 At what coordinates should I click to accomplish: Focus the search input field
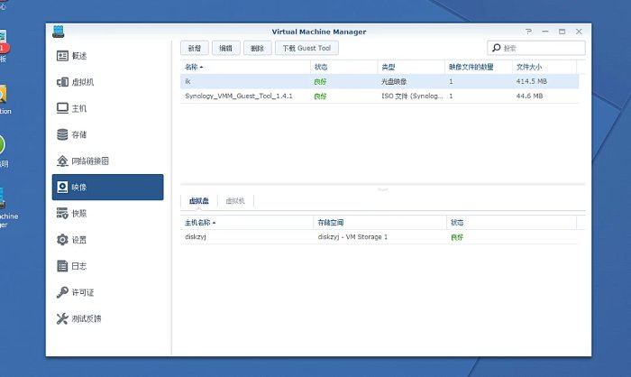pos(536,48)
